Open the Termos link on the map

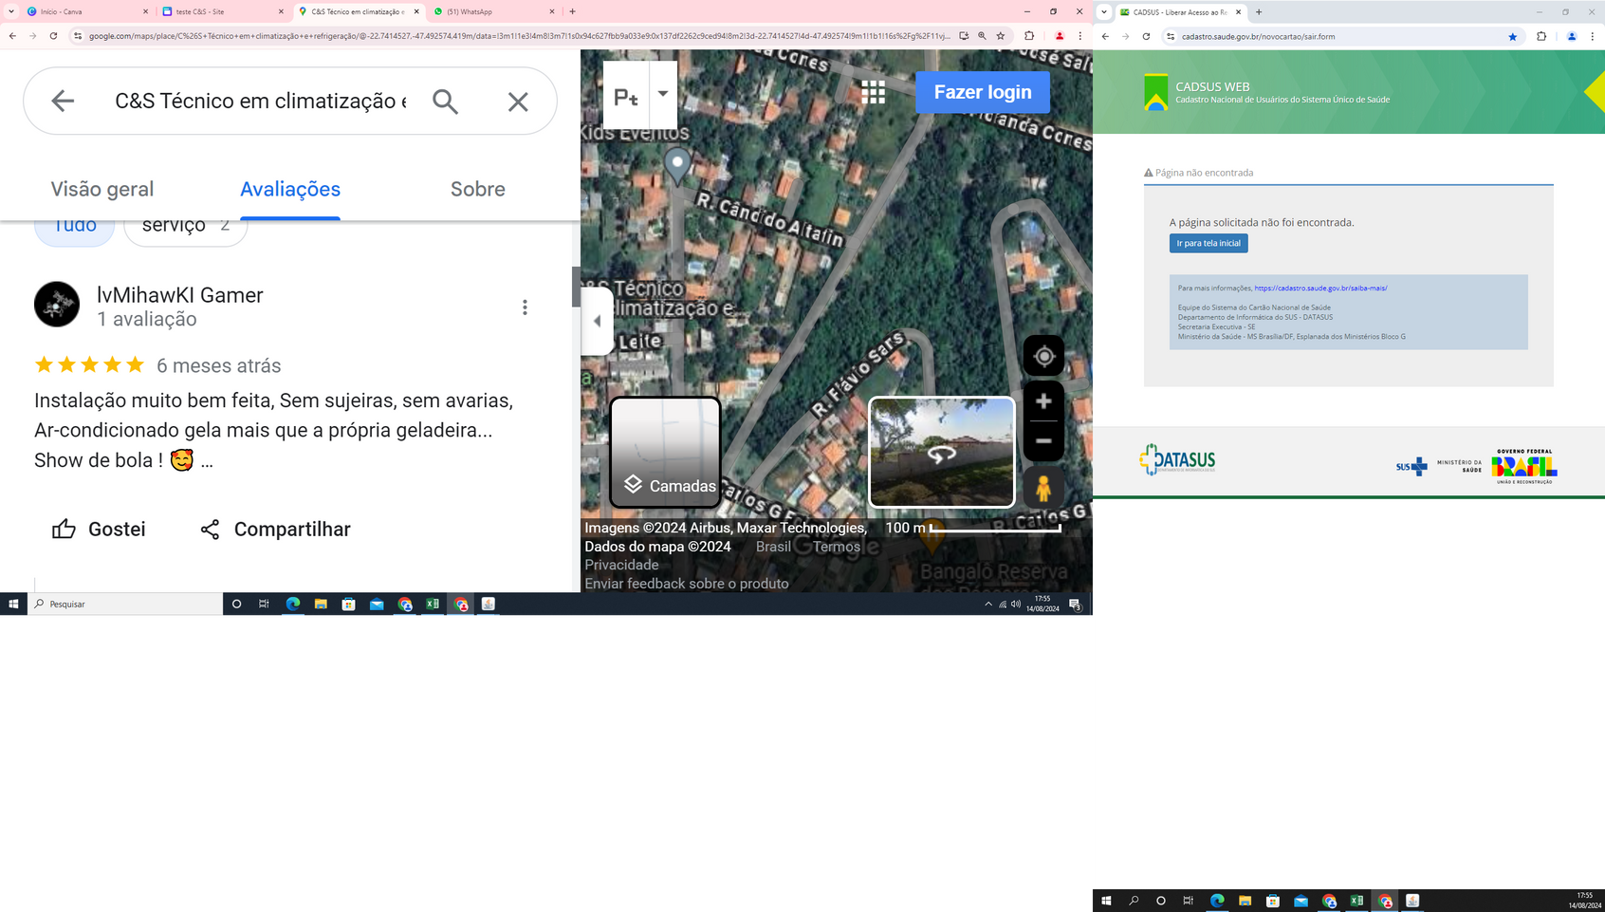point(837,547)
